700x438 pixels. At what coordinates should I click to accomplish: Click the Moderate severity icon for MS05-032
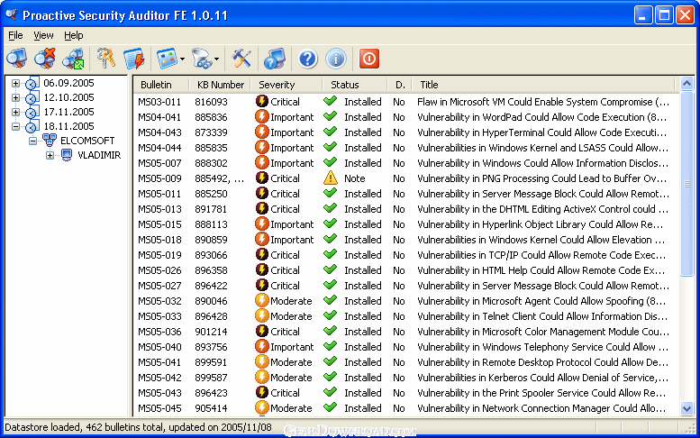(x=261, y=300)
